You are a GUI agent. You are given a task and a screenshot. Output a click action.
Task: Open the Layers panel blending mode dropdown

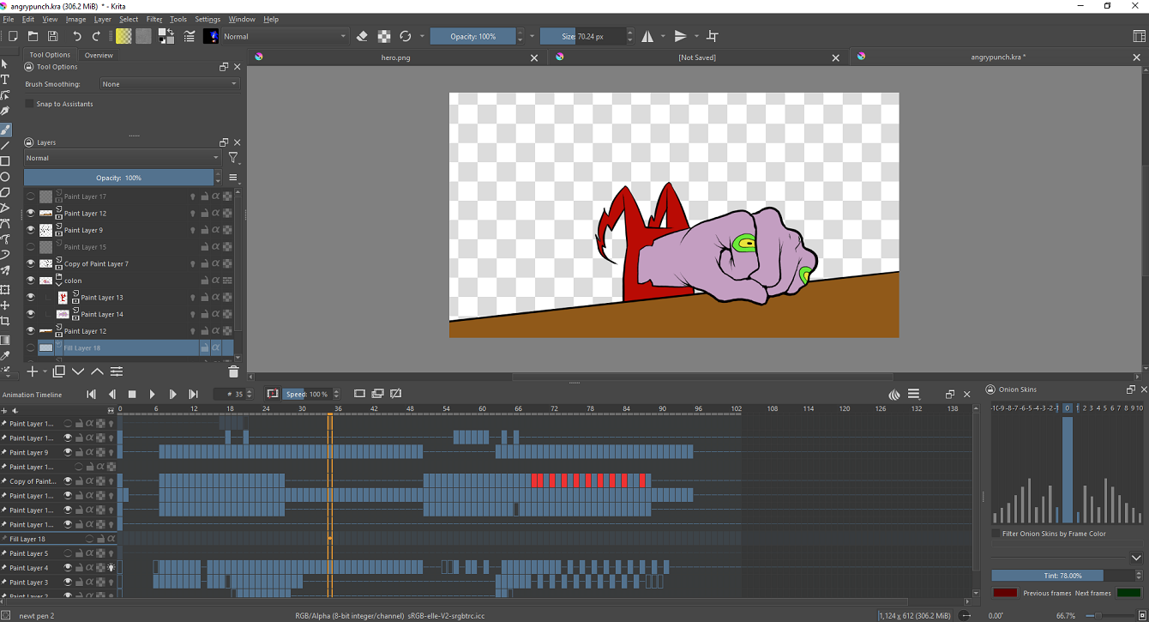coord(123,158)
